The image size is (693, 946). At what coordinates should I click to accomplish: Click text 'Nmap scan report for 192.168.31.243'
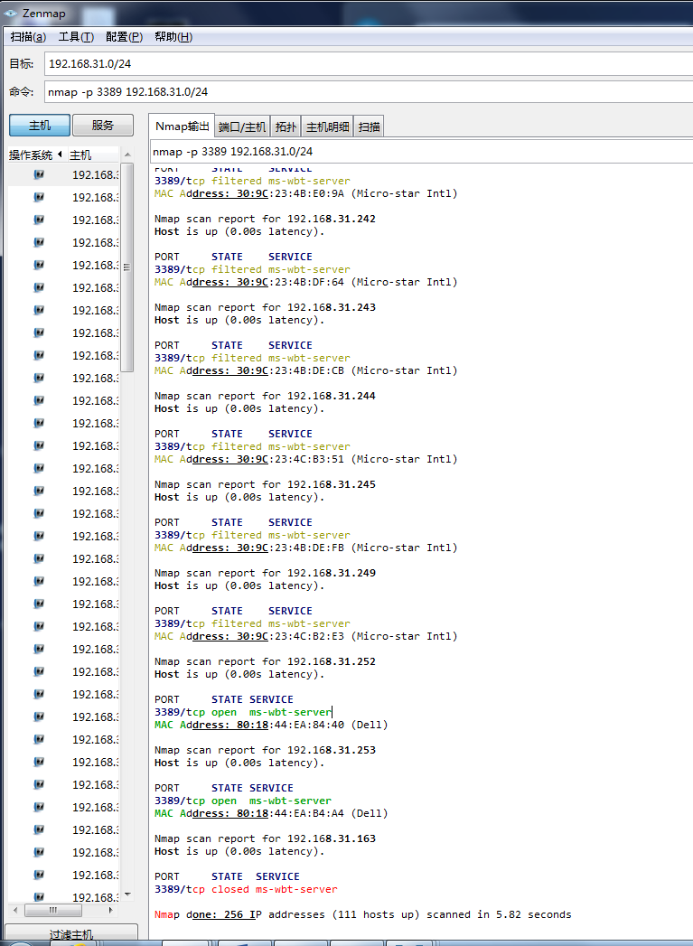pos(265,308)
